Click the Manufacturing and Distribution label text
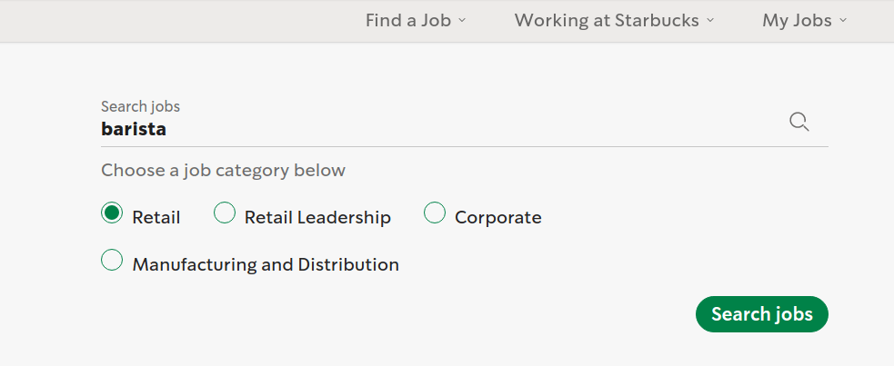The image size is (894, 366). point(266,264)
